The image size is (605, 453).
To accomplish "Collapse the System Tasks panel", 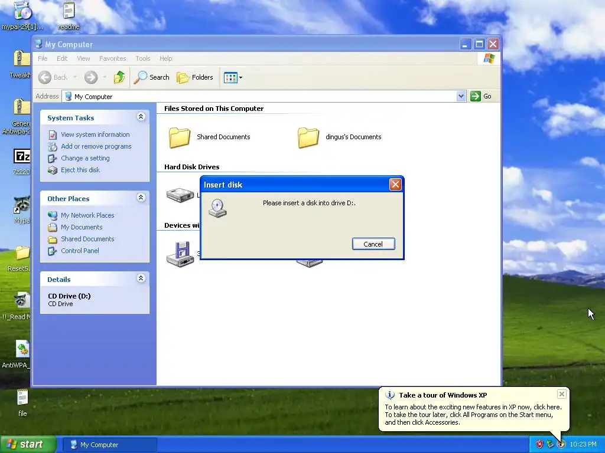I will pos(141,117).
